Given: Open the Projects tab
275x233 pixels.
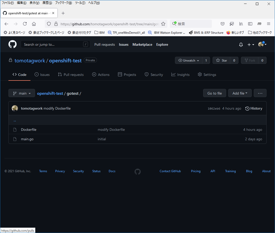Looking at the screenshot, I should pos(127,75).
